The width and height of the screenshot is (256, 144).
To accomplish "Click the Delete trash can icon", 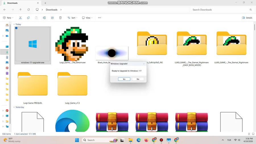I will [60, 18].
